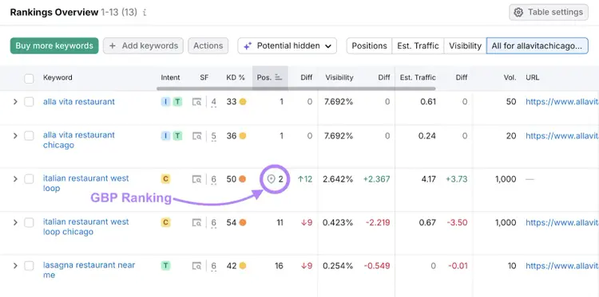
Task: Click SF count 5 for alla vita restaurant chicago
Action: coord(213,136)
